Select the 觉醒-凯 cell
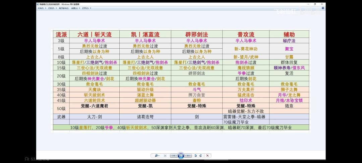Screen dimensions: 362x163 pos(145,106)
